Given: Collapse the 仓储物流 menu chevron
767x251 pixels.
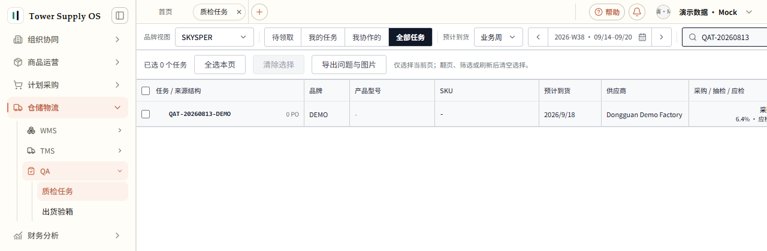Looking at the screenshot, I should [117, 108].
